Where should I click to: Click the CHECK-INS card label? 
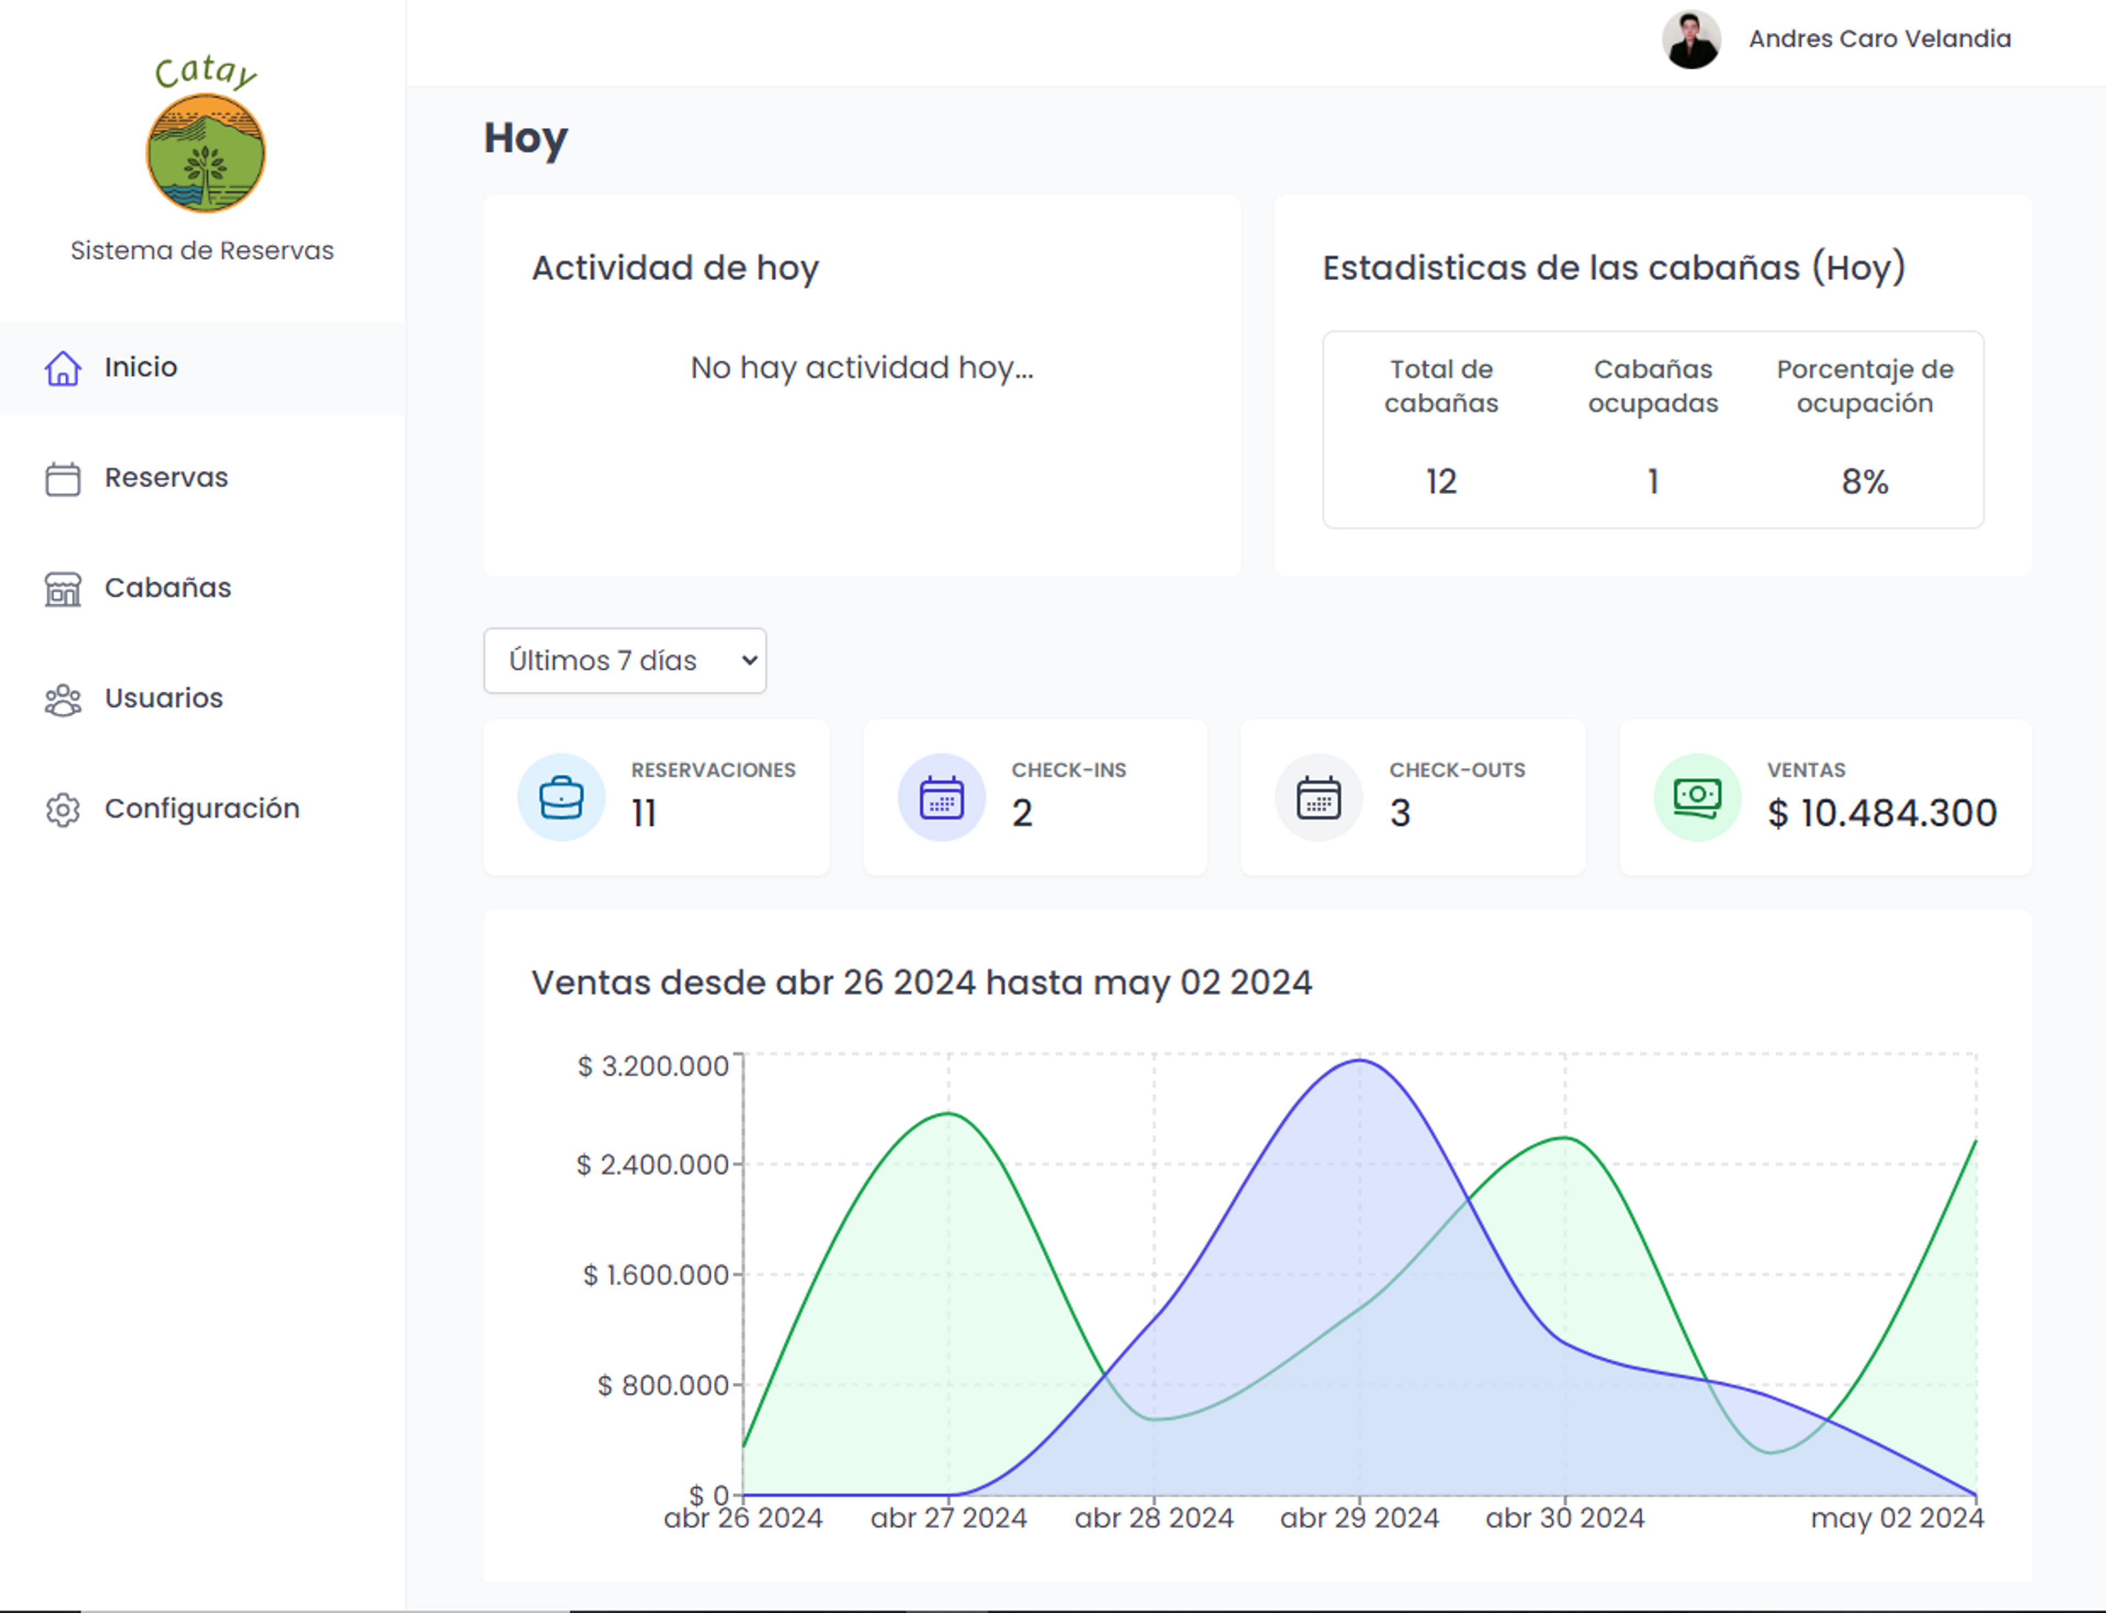[1069, 770]
